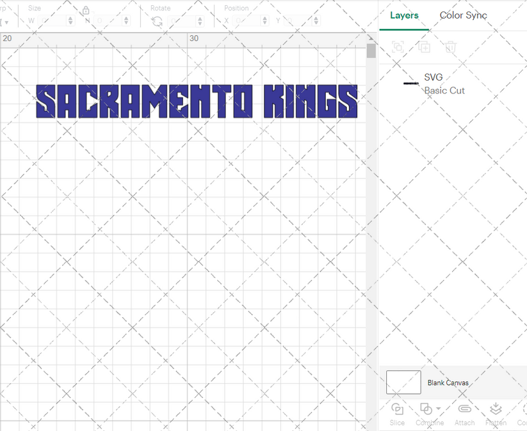The height and width of the screenshot is (431, 527).
Task: Select the Attach tool
Action: click(465, 412)
